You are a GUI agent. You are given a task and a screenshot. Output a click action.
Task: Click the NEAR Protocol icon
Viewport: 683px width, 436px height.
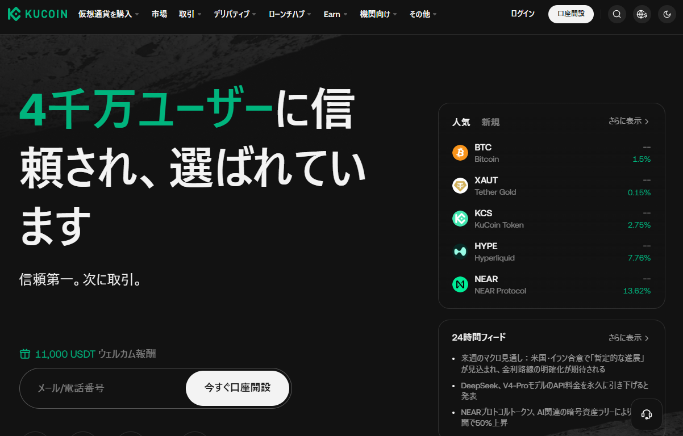(460, 284)
